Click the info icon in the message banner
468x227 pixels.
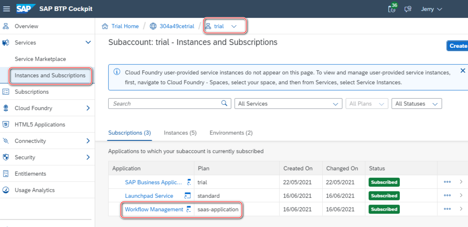click(117, 72)
